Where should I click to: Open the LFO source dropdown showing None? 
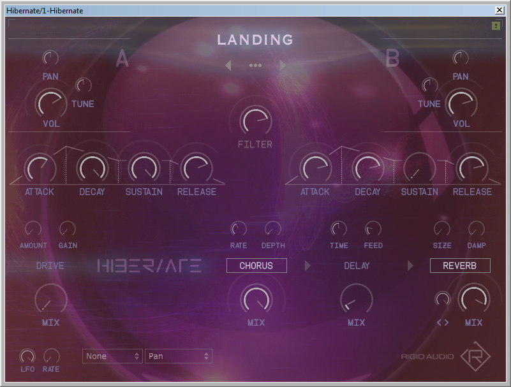(x=112, y=356)
